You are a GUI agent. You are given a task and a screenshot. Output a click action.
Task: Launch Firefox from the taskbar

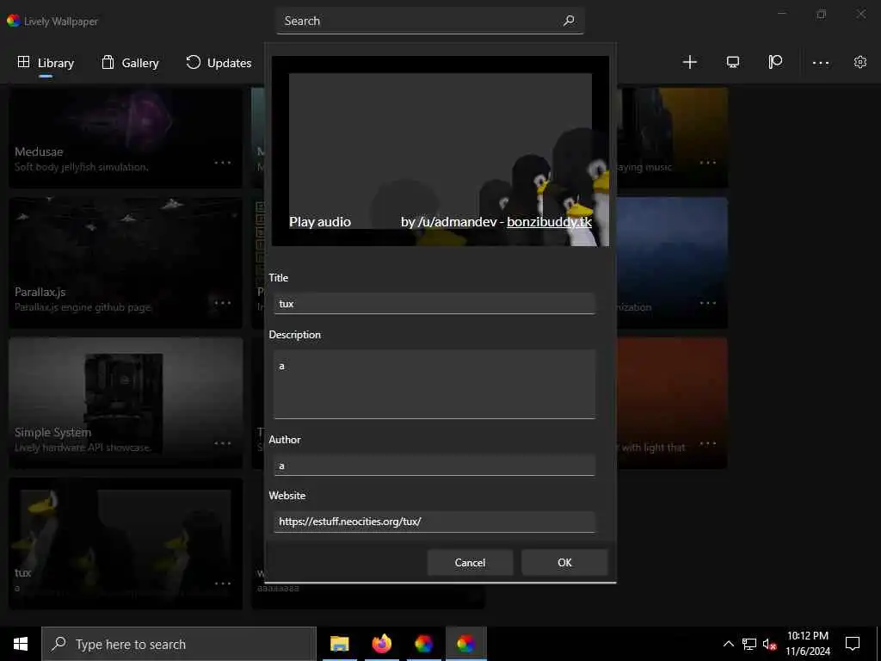tap(381, 644)
